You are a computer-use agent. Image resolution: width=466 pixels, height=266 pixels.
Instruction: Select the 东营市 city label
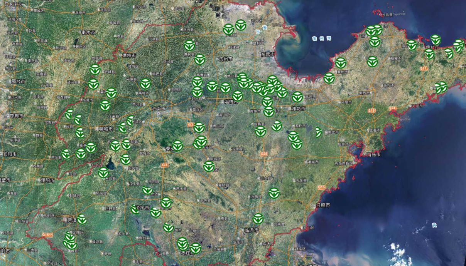(x=268, y=54)
